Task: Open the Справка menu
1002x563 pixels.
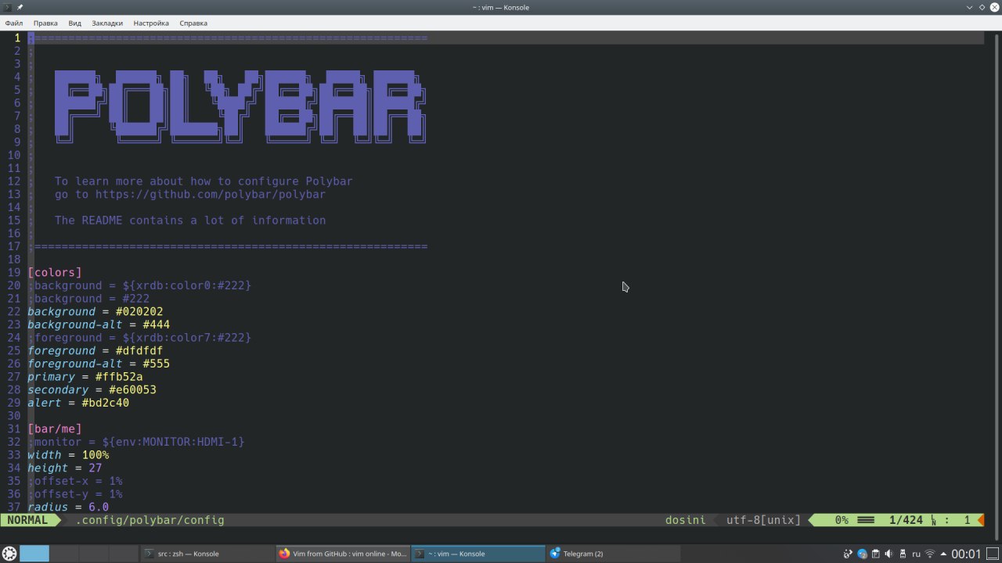Action: coord(193,23)
